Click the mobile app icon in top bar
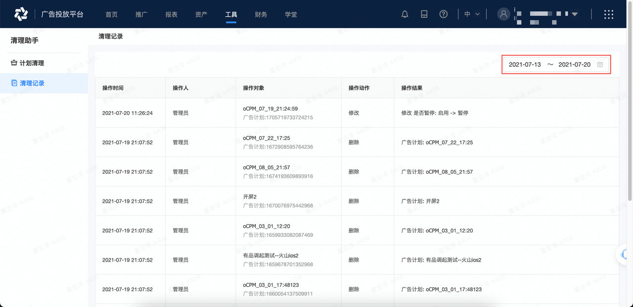The height and width of the screenshot is (307, 633). point(424,14)
